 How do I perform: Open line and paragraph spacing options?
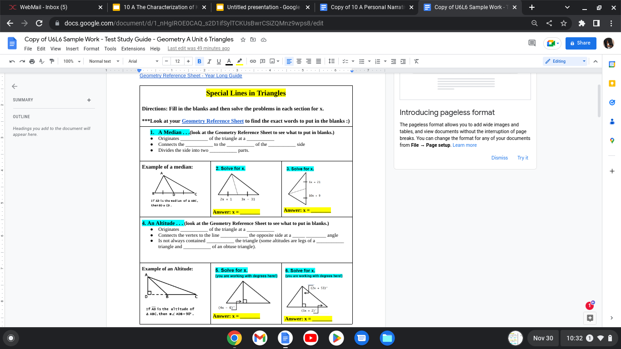(332, 61)
